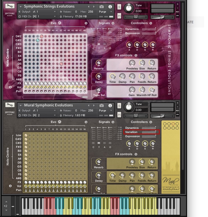Click Evo grid horizontal scrollbar in Symphonic Strings
Screen dimensions: 208x217
(x=55, y=97)
